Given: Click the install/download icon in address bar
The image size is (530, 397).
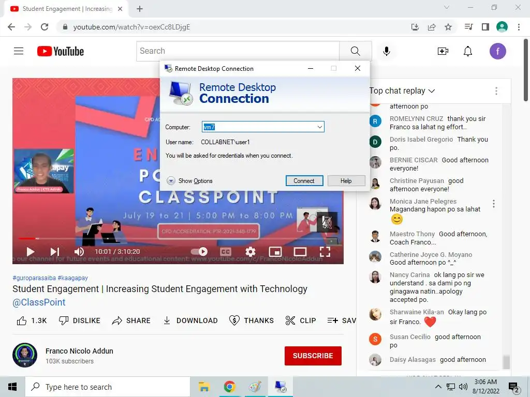Looking at the screenshot, I should coord(415,27).
